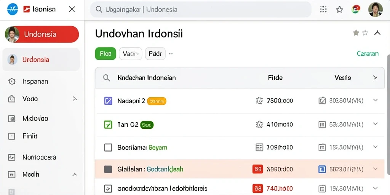The width and height of the screenshot is (390, 195).
Task: Select the Vadin tab
Action: point(130,54)
